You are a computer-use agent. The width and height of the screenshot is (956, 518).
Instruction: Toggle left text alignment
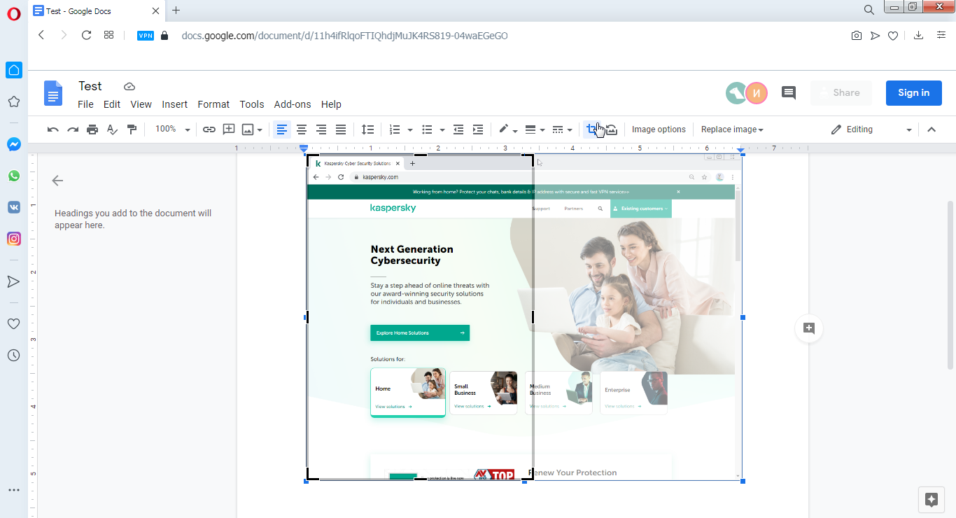point(282,129)
